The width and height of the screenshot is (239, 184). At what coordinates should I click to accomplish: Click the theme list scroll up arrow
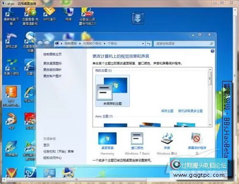point(210,69)
